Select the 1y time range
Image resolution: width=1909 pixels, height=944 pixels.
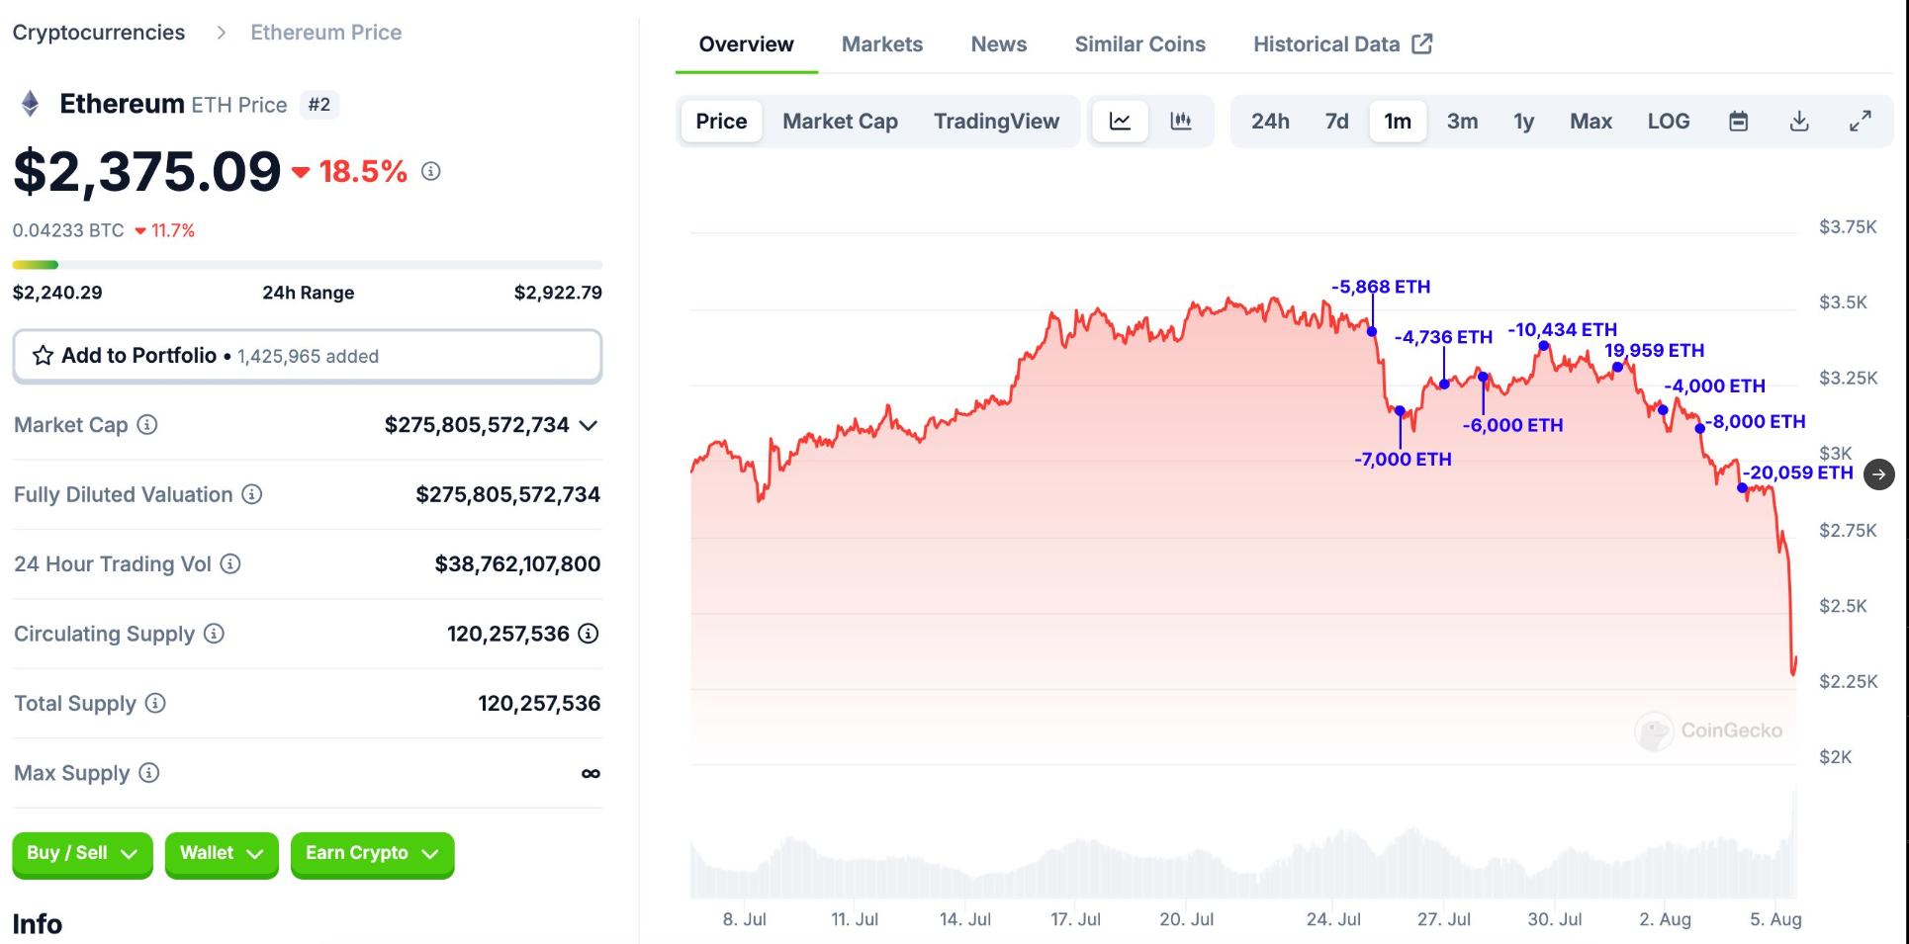tap(1522, 121)
